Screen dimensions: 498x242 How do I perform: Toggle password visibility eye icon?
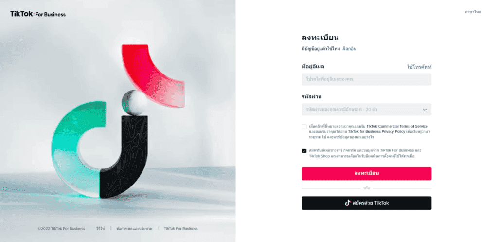click(425, 110)
